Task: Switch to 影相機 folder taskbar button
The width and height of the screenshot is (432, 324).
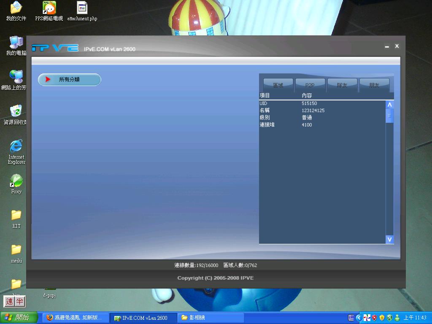Action: tap(211, 318)
